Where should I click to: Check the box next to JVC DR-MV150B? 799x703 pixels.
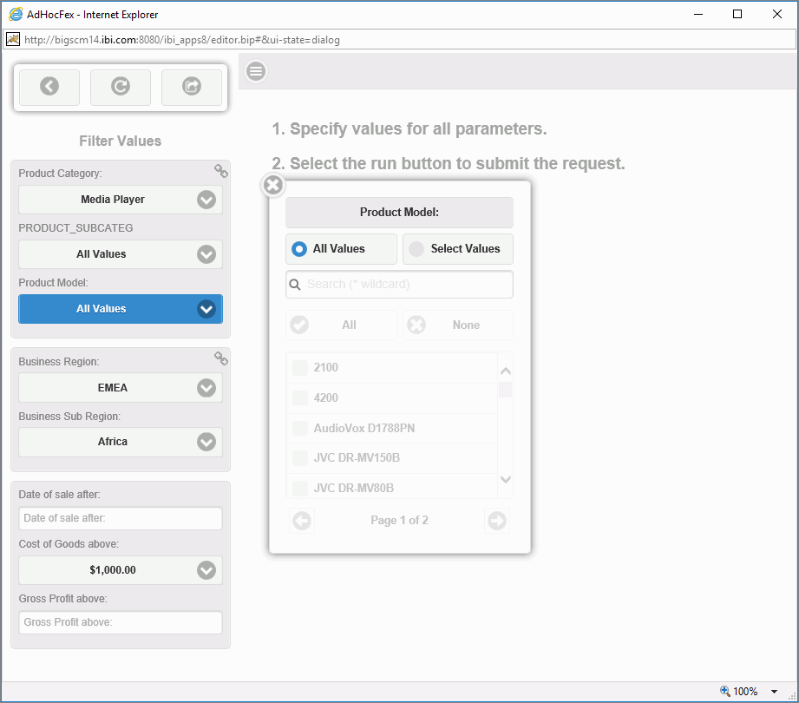tap(299, 458)
